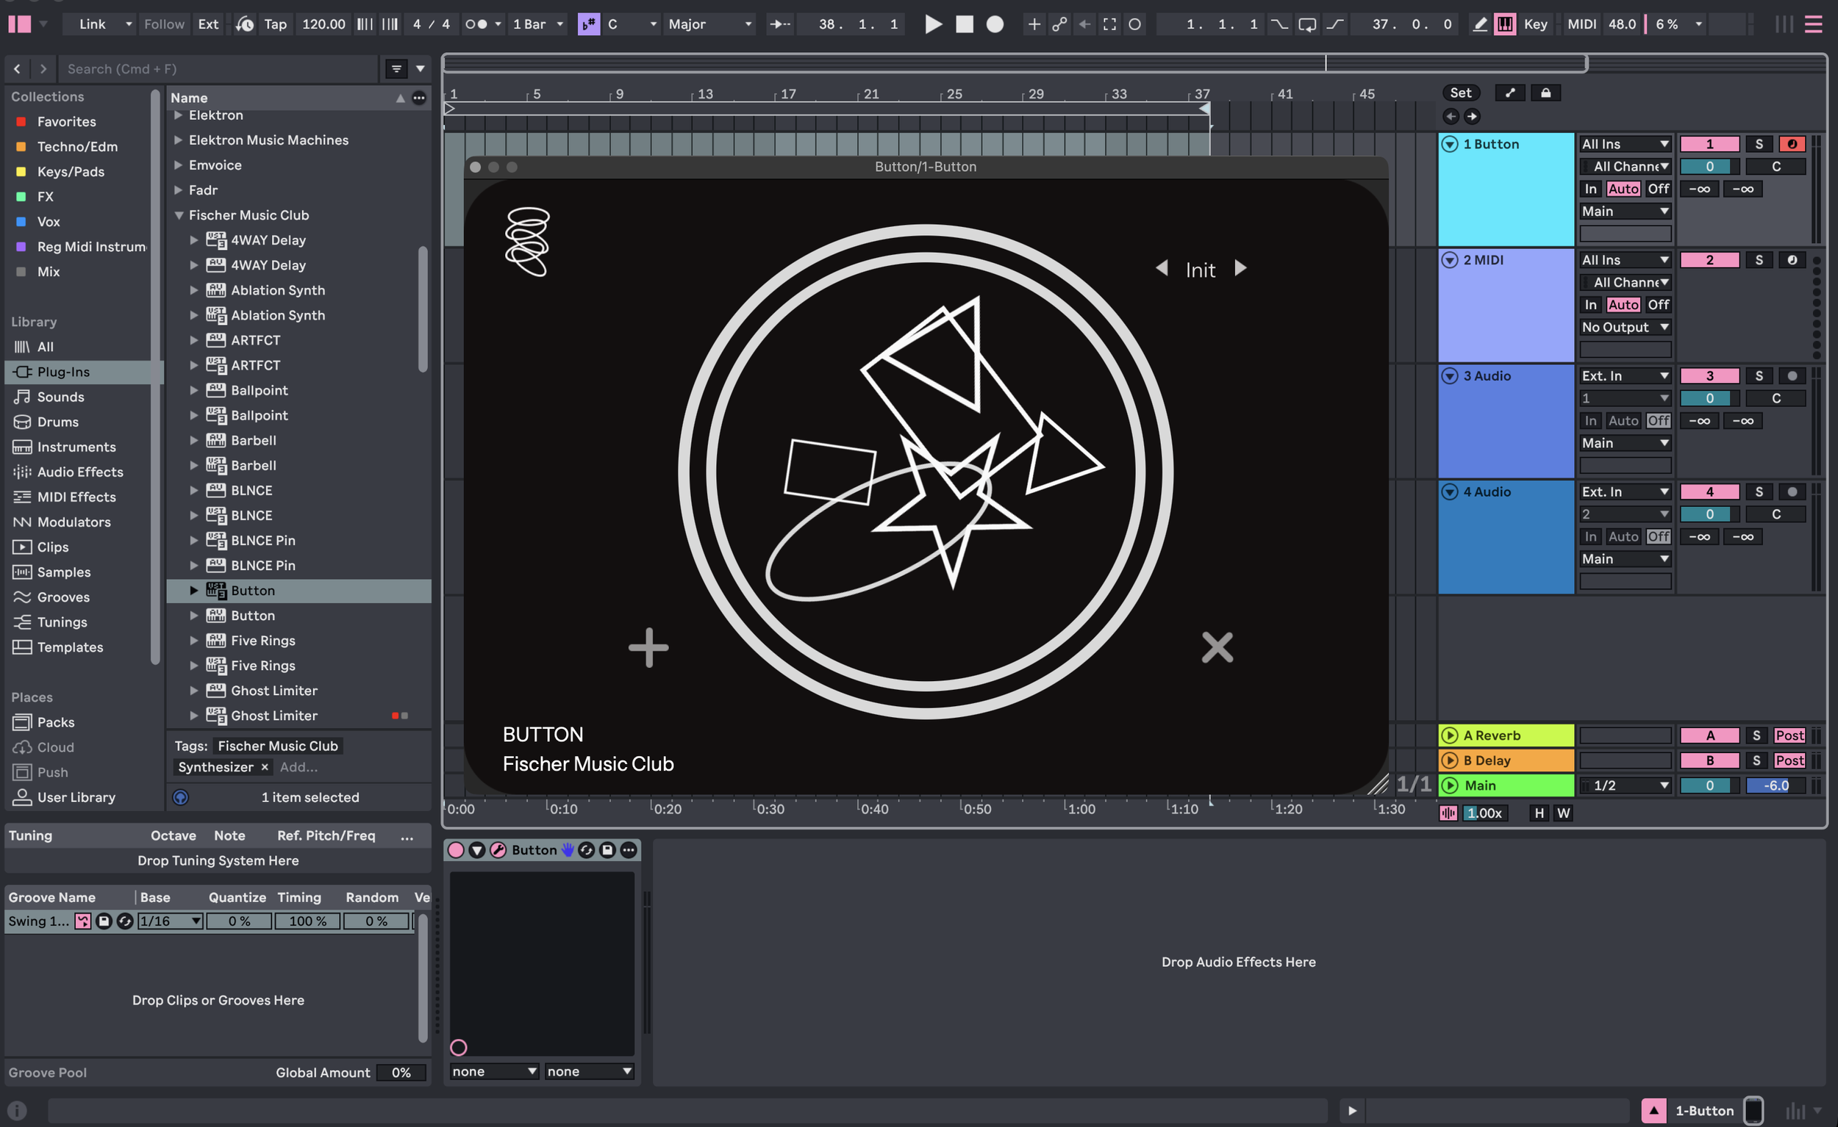Screen dimensions: 1838x1127
Task: Go to previous preset before Init
Action: (x=1162, y=267)
